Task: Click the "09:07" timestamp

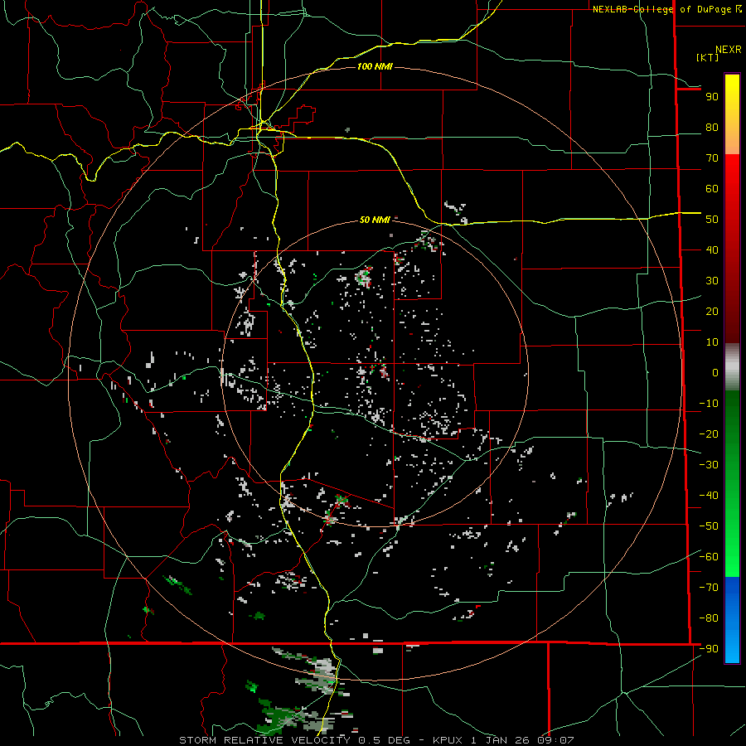Action: pos(555,740)
